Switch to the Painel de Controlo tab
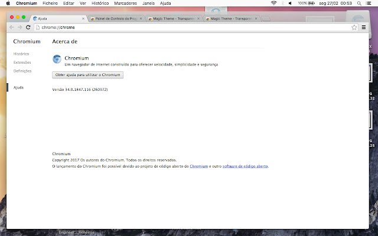 pos(116,18)
